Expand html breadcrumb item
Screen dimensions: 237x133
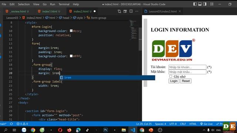50,18
